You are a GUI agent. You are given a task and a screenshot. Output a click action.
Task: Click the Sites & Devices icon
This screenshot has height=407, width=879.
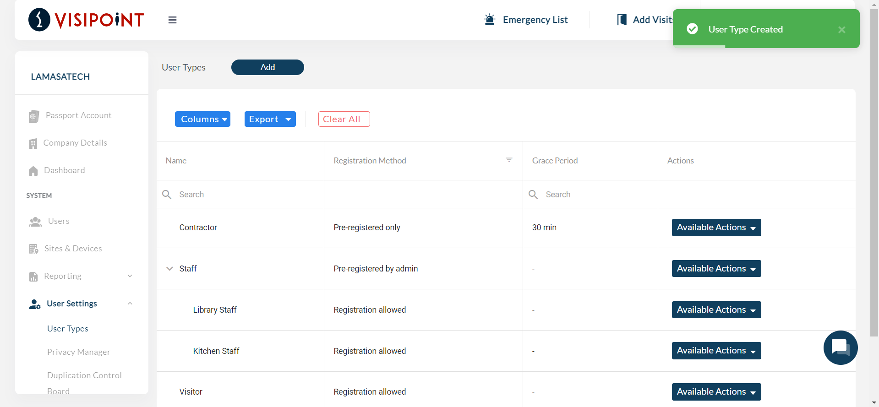pyautogui.click(x=33, y=249)
